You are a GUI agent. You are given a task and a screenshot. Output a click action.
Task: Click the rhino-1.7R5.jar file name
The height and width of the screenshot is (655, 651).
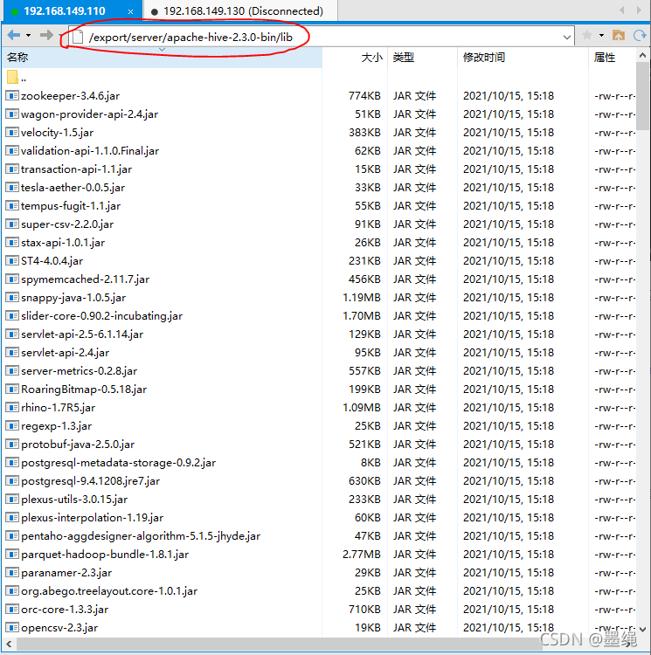coord(58,408)
